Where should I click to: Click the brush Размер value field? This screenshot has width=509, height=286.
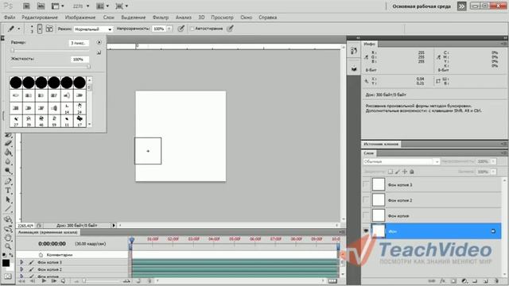[79, 43]
